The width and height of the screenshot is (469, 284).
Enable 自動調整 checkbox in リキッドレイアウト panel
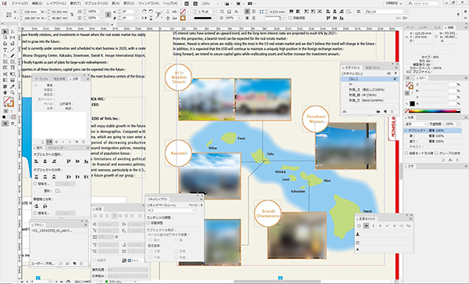click(149, 223)
